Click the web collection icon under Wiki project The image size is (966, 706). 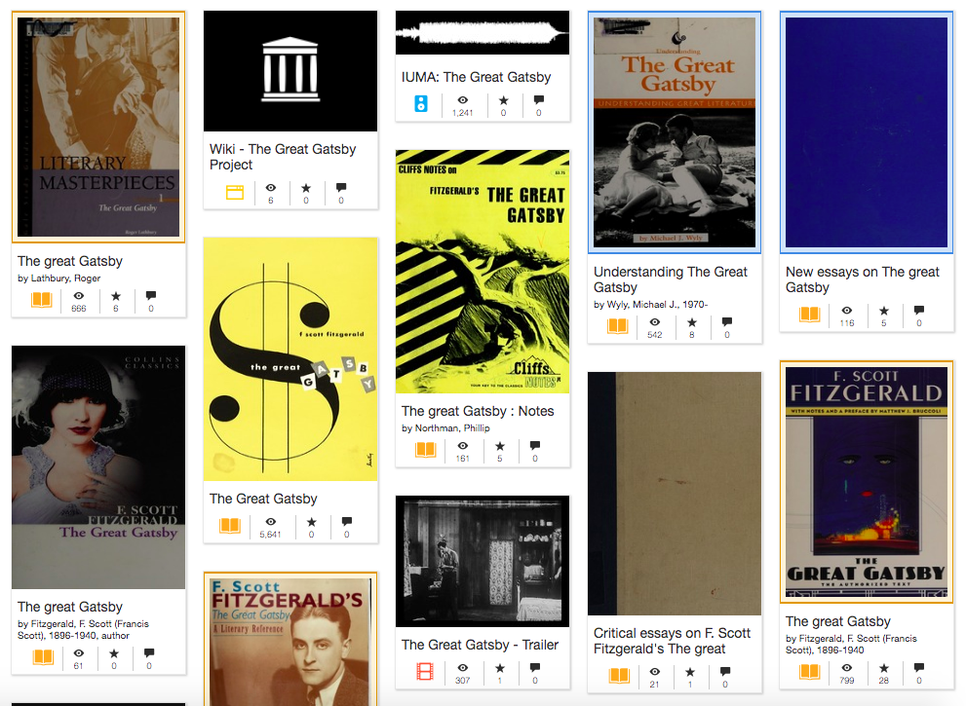(235, 192)
